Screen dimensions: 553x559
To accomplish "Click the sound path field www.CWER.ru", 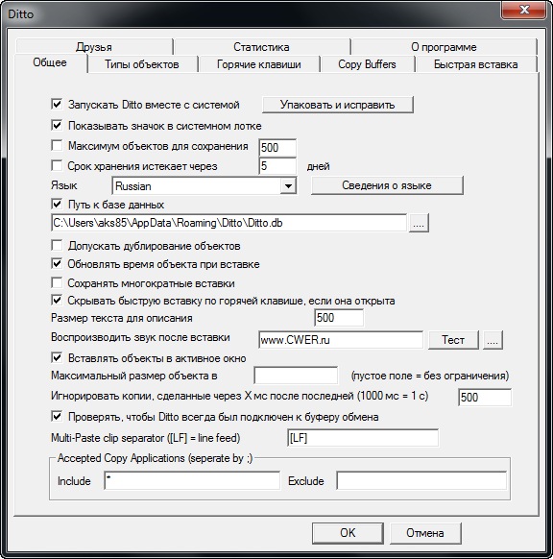I will [341, 340].
